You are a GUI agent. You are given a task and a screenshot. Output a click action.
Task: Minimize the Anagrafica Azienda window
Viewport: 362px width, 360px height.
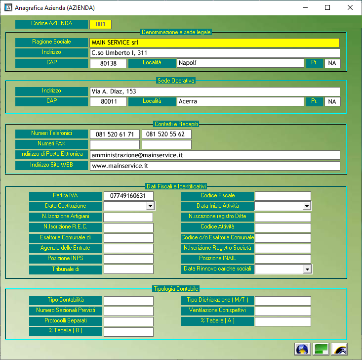coord(305,7)
